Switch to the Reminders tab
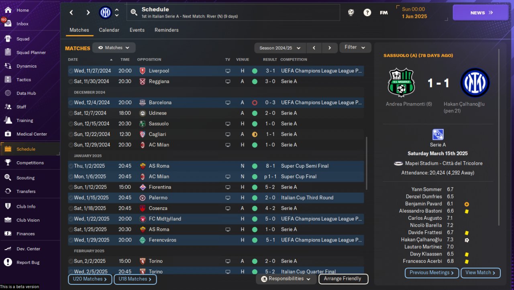The image size is (514, 290). point(166,30)
